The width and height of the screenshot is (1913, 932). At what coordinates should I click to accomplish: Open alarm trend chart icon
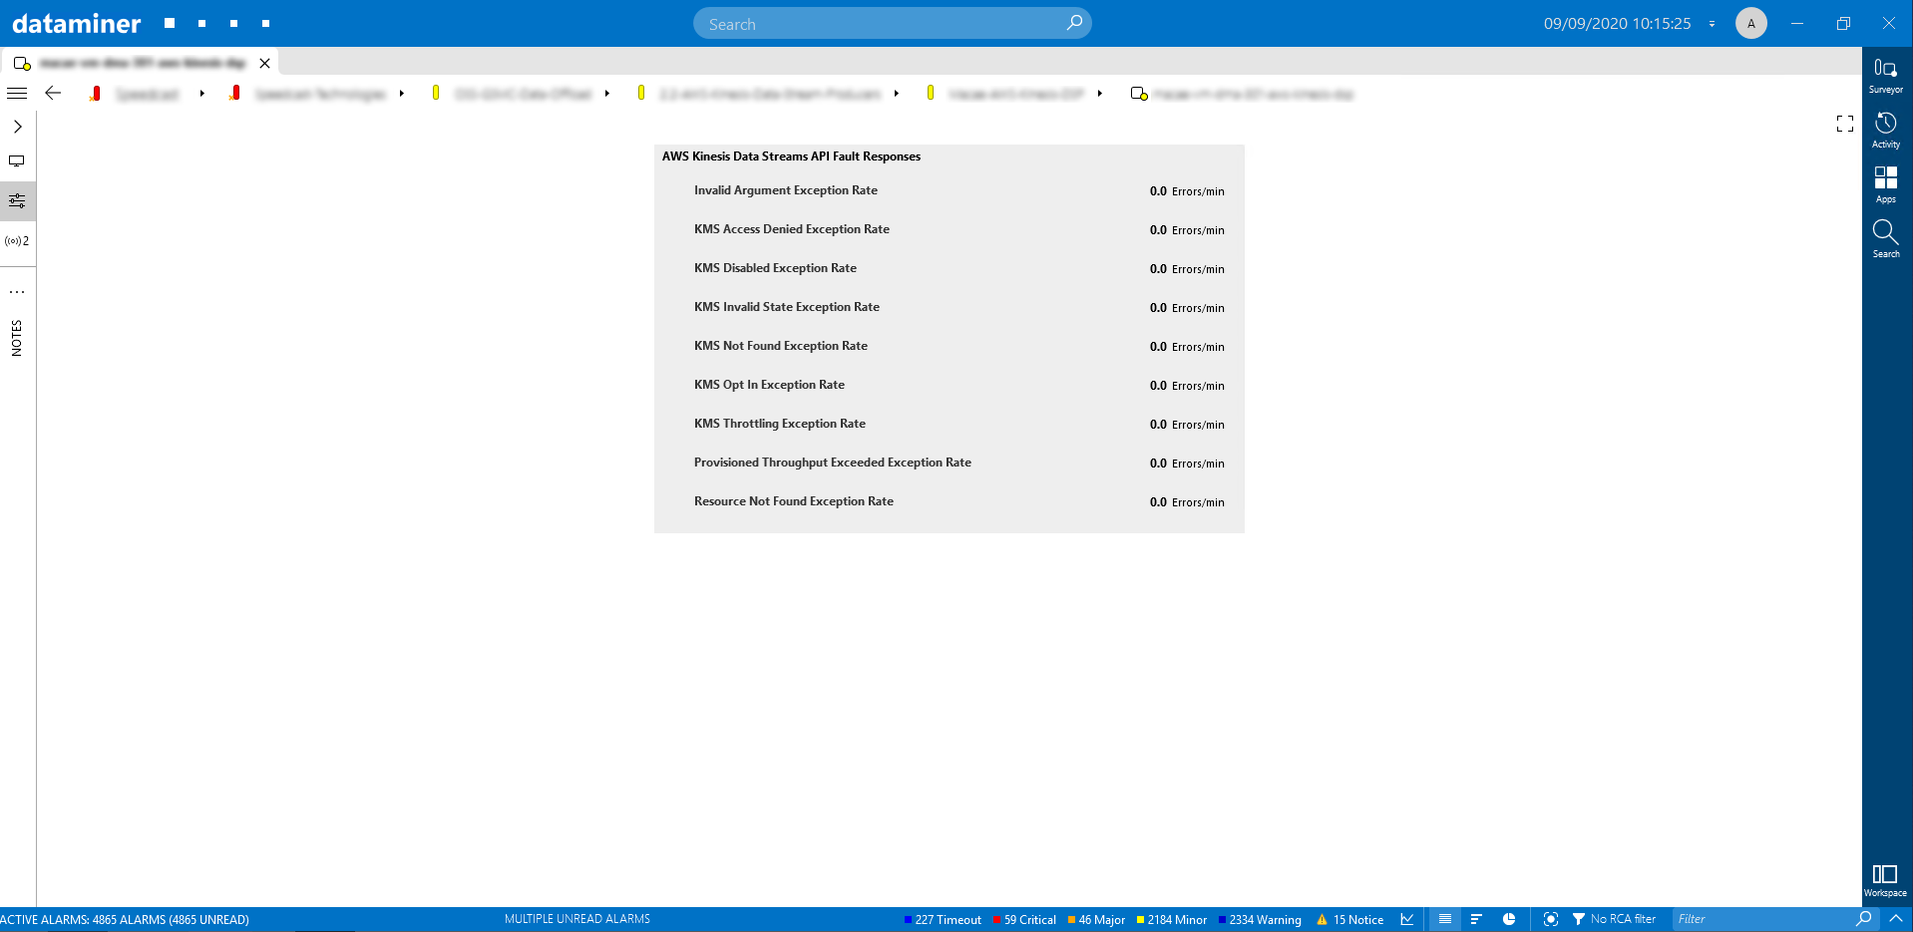(1407, 919)
